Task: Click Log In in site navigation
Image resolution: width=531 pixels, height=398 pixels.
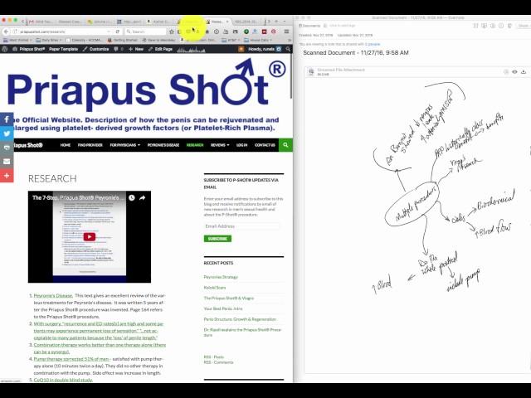Action: 241,145
